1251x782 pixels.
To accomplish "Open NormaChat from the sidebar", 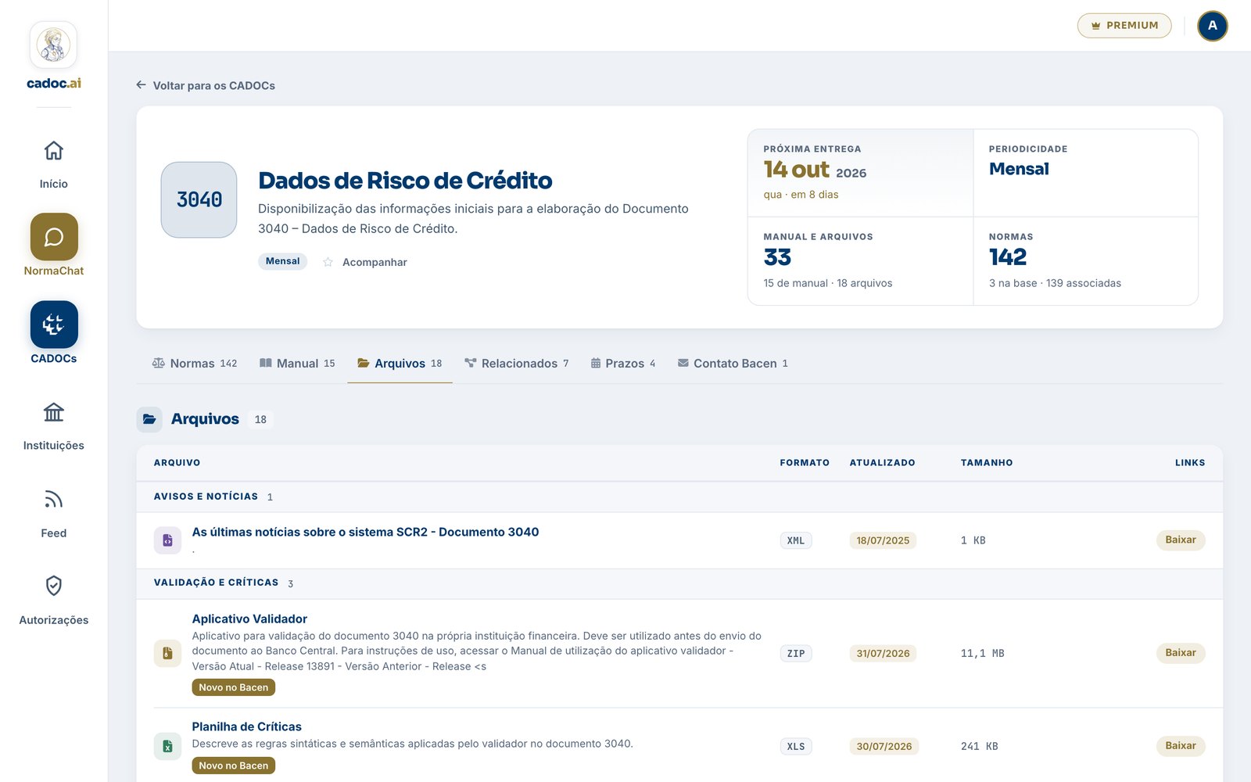I will (x=54, y=245).
